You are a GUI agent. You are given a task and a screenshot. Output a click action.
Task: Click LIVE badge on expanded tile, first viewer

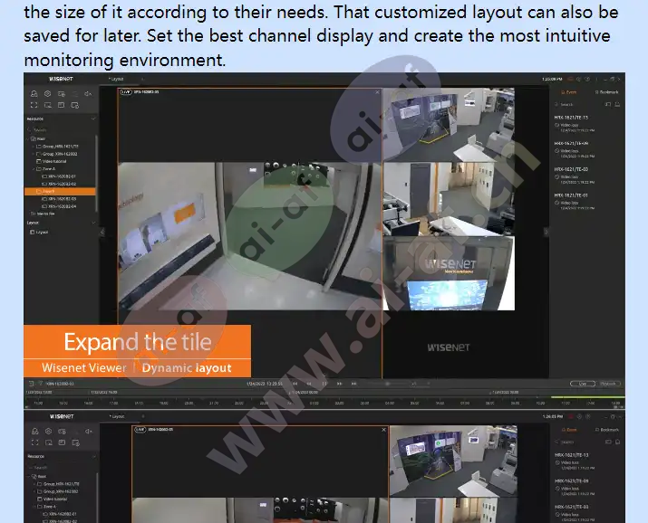click(x=126, y=92)
